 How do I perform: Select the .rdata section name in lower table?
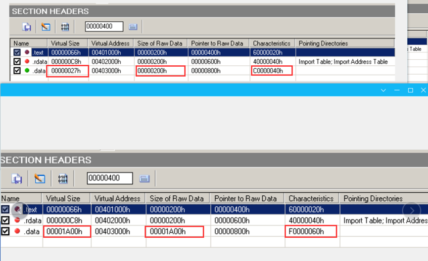[x=32, y=220]
